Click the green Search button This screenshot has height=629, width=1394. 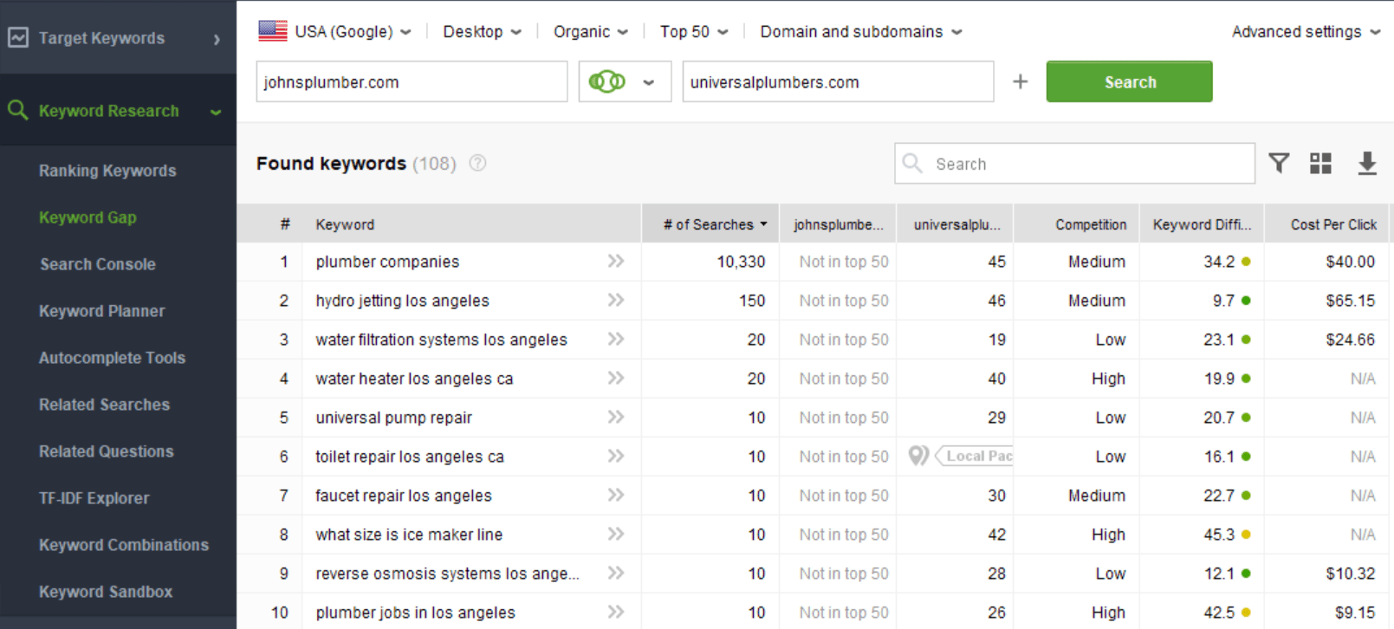[x=1129, y=81]
